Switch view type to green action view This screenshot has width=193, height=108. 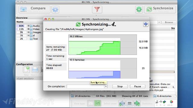coord(97,103)
